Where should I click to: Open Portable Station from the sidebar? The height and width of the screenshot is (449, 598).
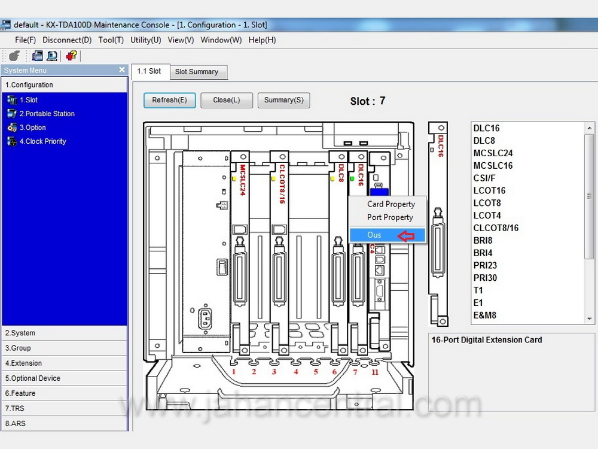click(x=47, y=114)
